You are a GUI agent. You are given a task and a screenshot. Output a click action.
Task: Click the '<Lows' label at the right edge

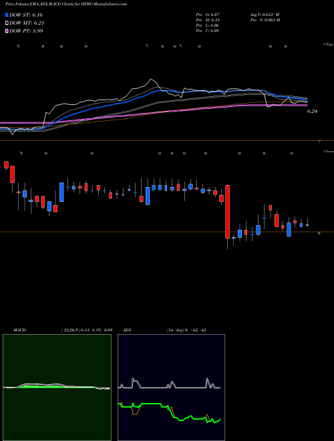click(x=328, y=151)
